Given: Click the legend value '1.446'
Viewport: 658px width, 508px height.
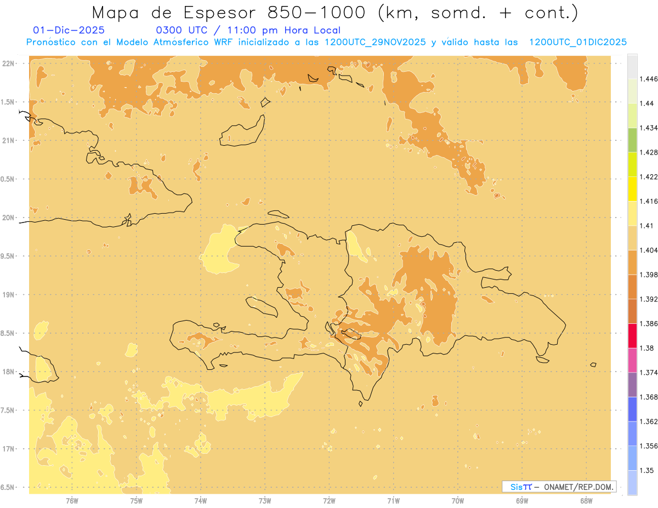Looking at the screenshot, I should click(x=649, y=79).
